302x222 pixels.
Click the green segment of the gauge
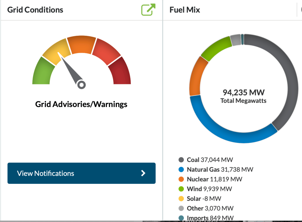point(43,71)
